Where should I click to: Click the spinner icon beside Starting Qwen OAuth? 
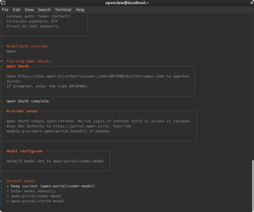[x=1, y=61]
